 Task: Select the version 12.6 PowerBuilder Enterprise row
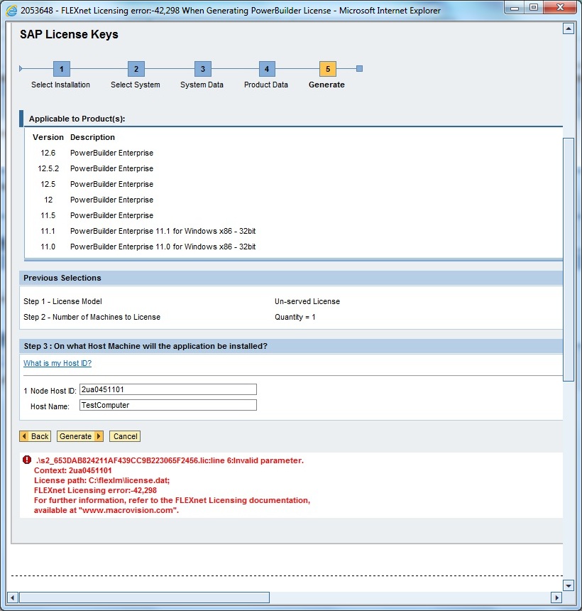point(292,153)
